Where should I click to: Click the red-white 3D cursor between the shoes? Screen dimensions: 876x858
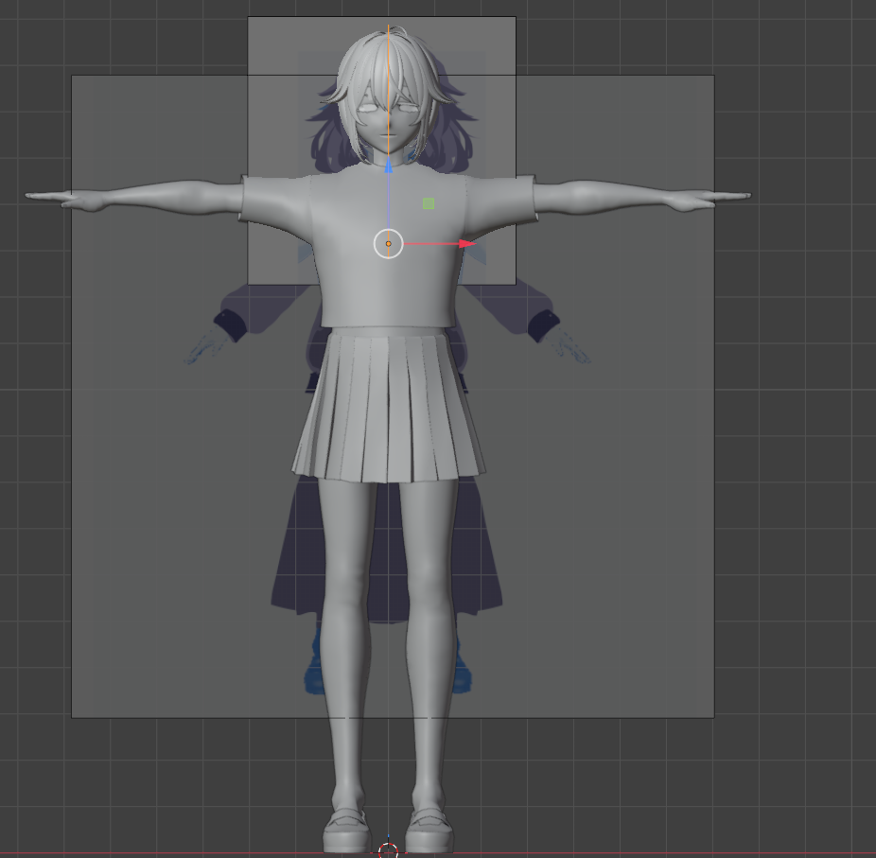[x=388, y=849]
